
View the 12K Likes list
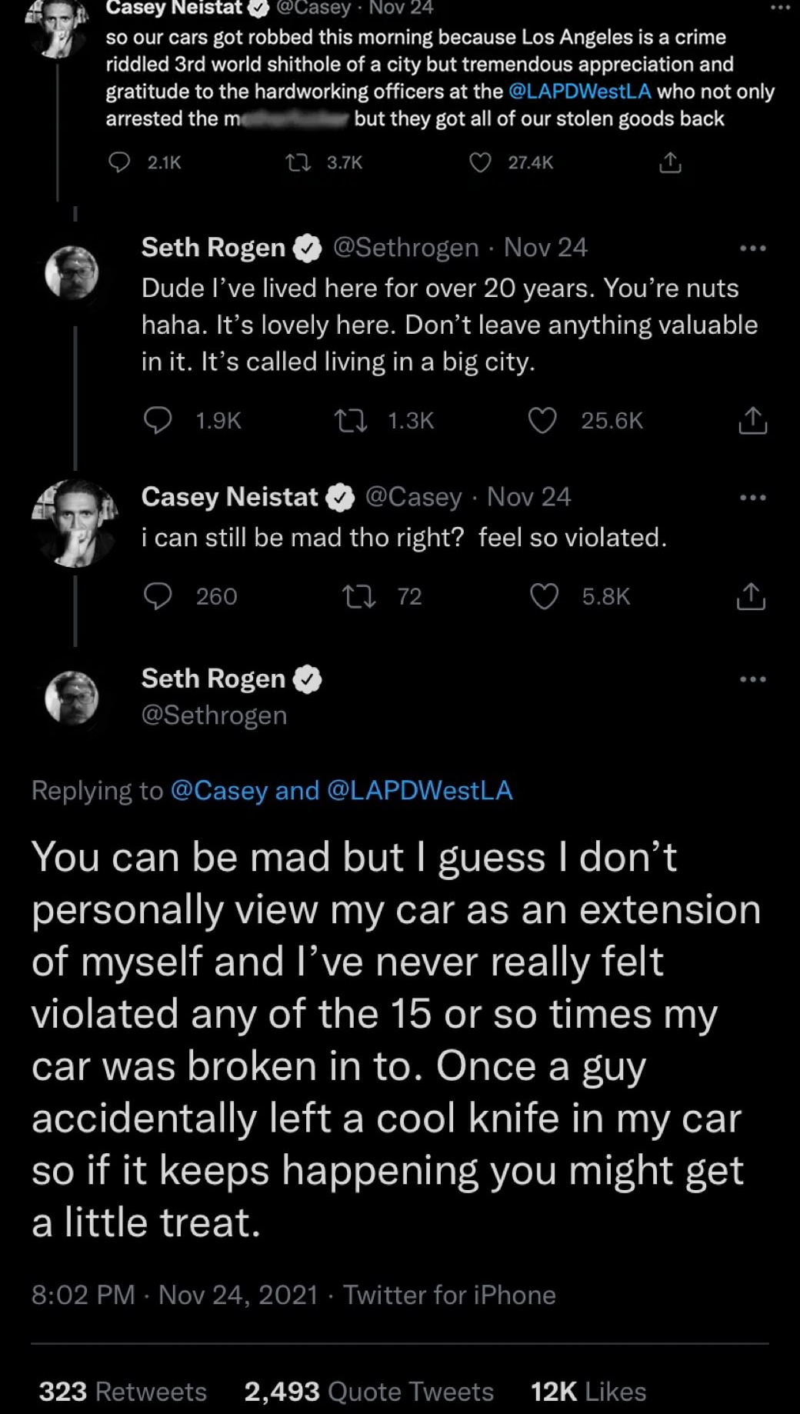(x=588, y=1391)
